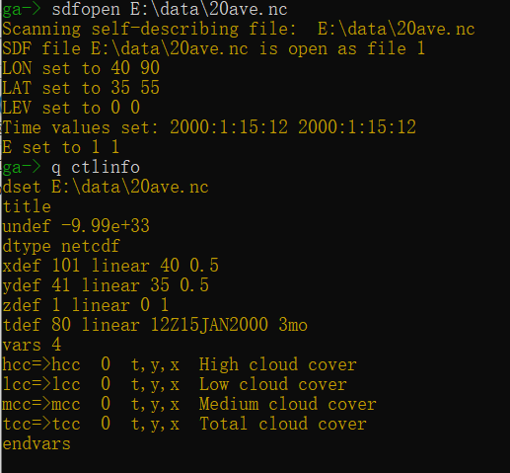Click the 'hcc=>hcc High cloud cover' line

[180, 364]
